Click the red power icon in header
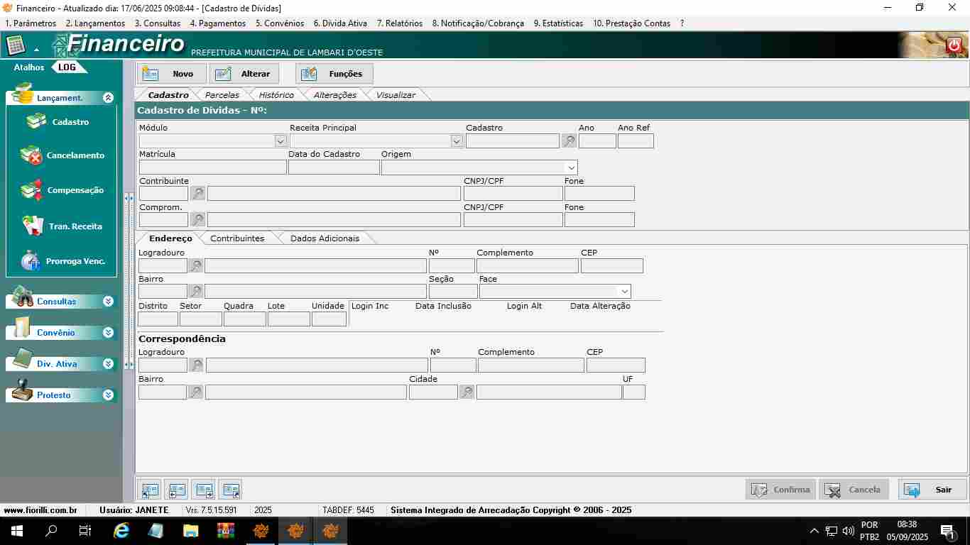Screen dimensions: 970x545 pyautogui.click(x=954, y=46)
